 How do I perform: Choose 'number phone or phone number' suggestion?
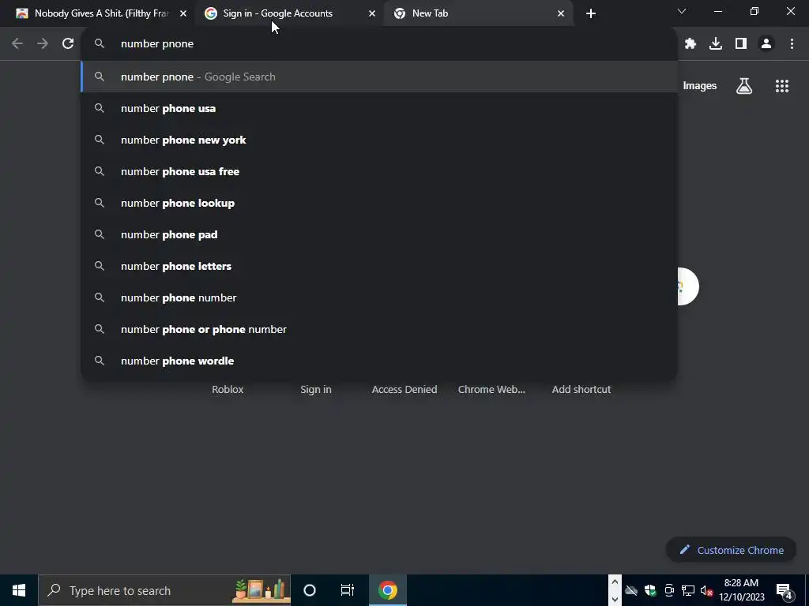coord(379,329)
